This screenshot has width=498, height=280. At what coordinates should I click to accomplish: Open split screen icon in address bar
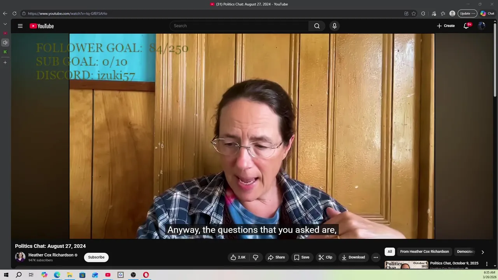[406, 13]
